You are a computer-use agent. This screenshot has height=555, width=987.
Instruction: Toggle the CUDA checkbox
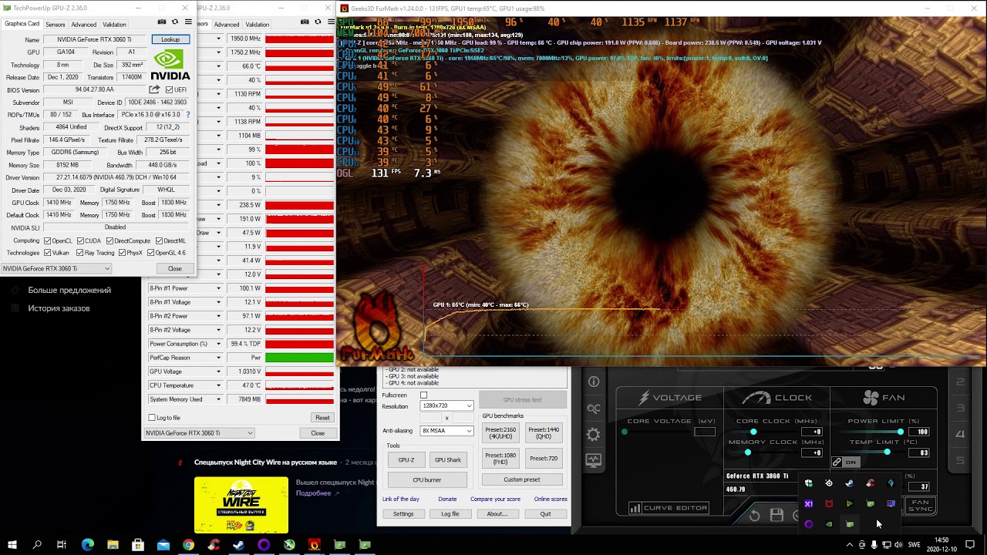pos(80,240)
